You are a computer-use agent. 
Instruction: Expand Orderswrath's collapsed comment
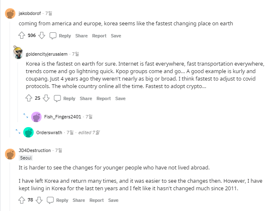(x=18, y=131)
